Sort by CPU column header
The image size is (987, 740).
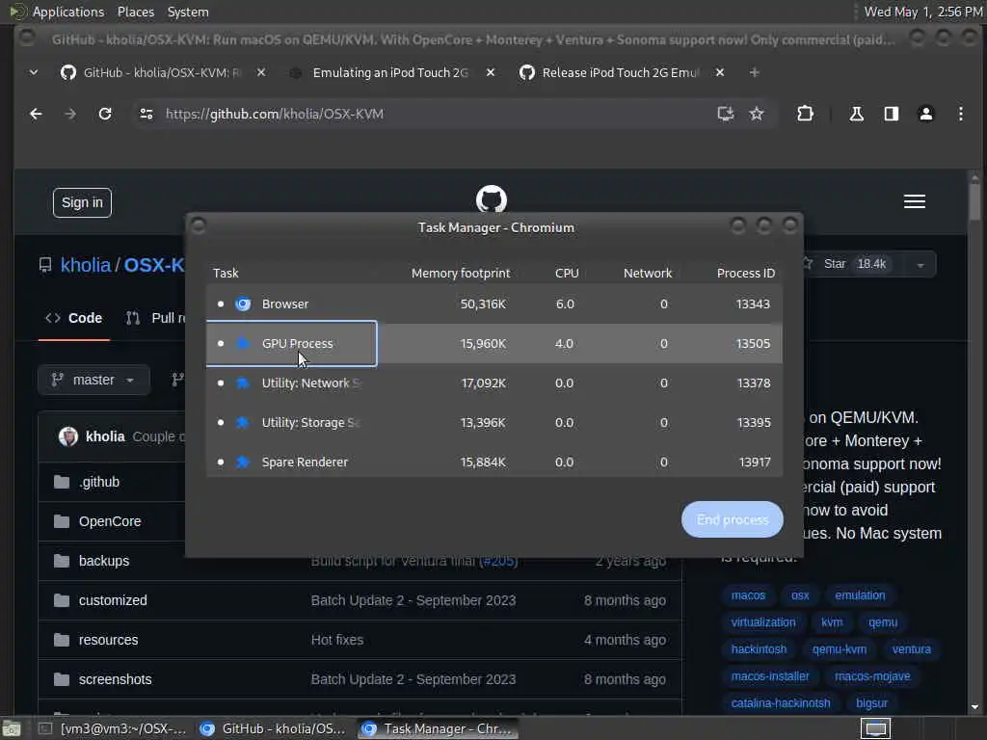tap(567, 273)
